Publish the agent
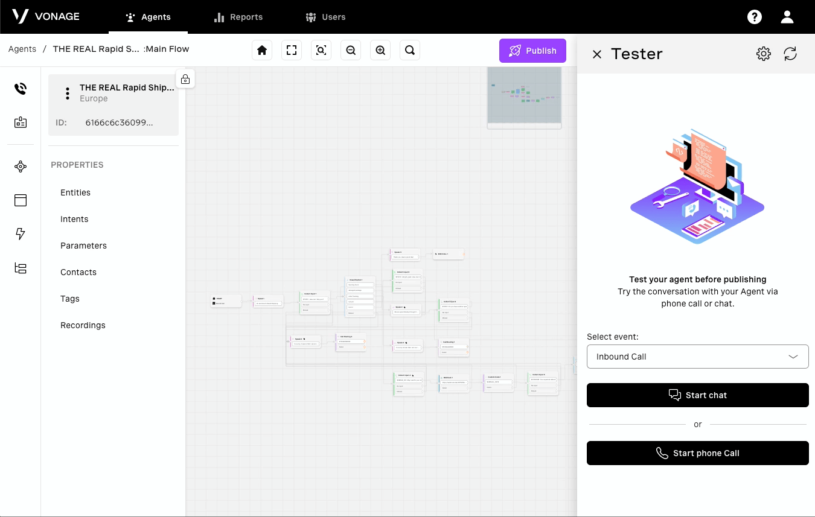 point(532,51)
